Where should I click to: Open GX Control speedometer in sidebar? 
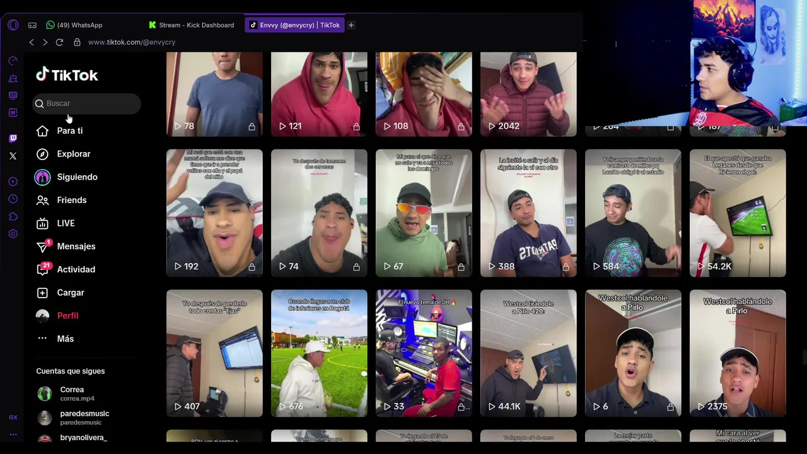(13, 61)
